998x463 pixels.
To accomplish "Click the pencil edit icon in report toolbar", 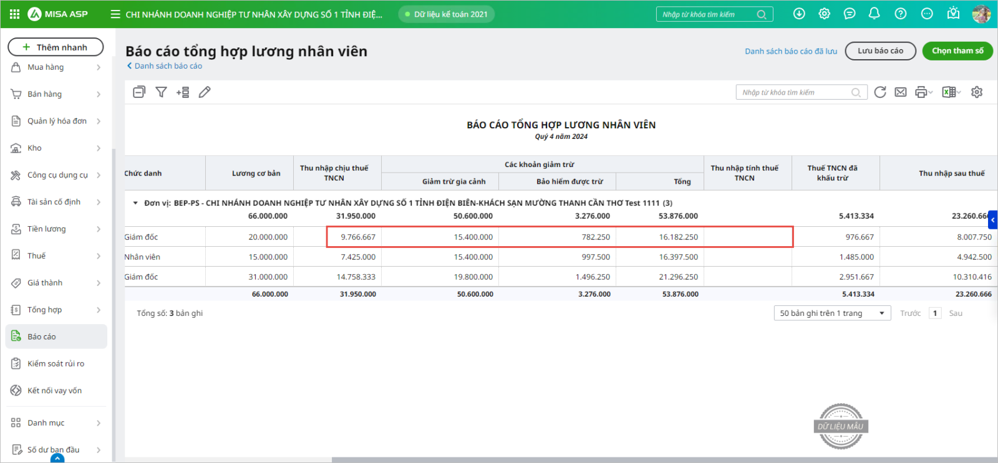I will (x=205, y=92).
